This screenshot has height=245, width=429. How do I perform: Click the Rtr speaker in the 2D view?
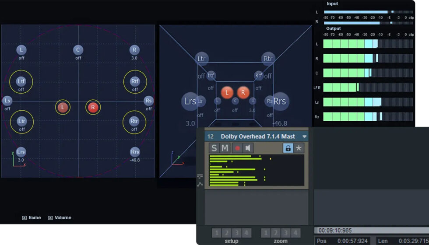click(134, 121)
